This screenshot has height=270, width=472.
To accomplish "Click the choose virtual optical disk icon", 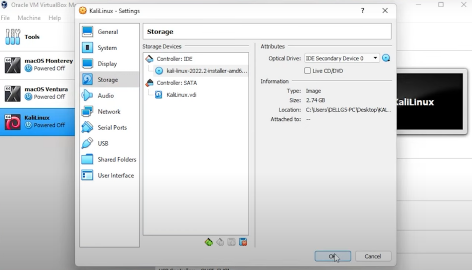I will click(x=386, y=58).
